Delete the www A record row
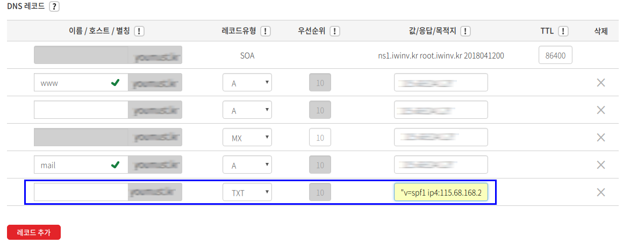The height and width of the screenshot is (250, 623). (x=601, y=83)
